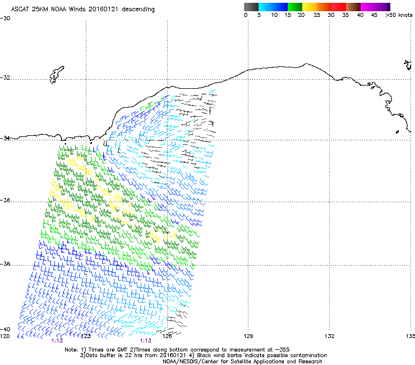Click the 'Times are GMT' note line
415x365 pixels.
coord(177,350)
